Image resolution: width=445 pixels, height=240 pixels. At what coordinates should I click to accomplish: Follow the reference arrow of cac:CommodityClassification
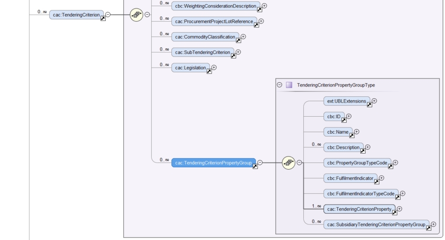tap(239, 41)
